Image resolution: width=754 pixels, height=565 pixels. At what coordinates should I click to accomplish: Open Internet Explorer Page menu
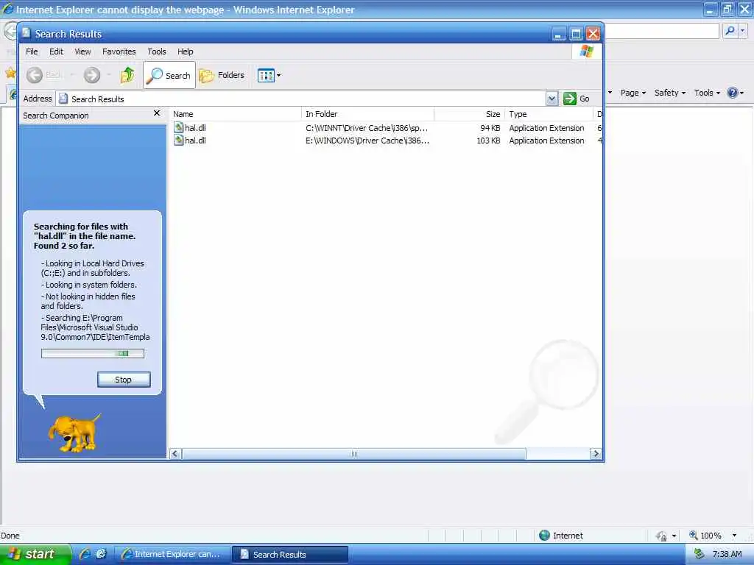pyautogui.click(x=633, y=93)
